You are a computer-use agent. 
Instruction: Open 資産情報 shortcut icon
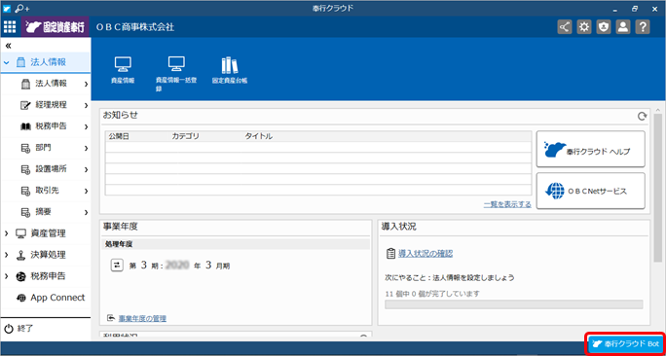click(123, 70)
